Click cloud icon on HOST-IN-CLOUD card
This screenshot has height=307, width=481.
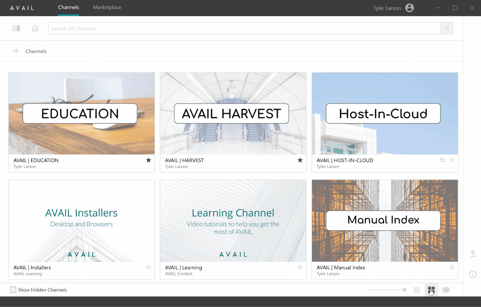tap(442, 160)
